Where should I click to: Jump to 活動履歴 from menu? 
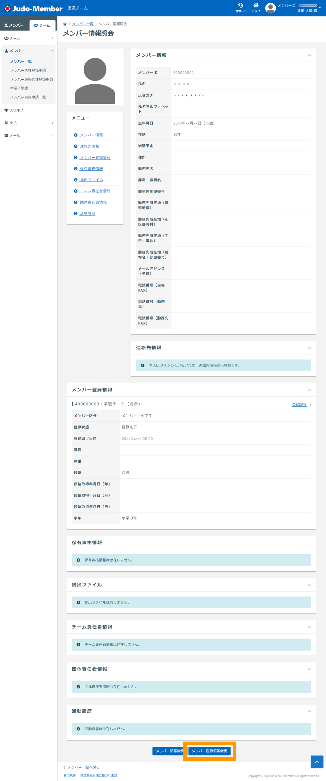click(x=87, y=214)
